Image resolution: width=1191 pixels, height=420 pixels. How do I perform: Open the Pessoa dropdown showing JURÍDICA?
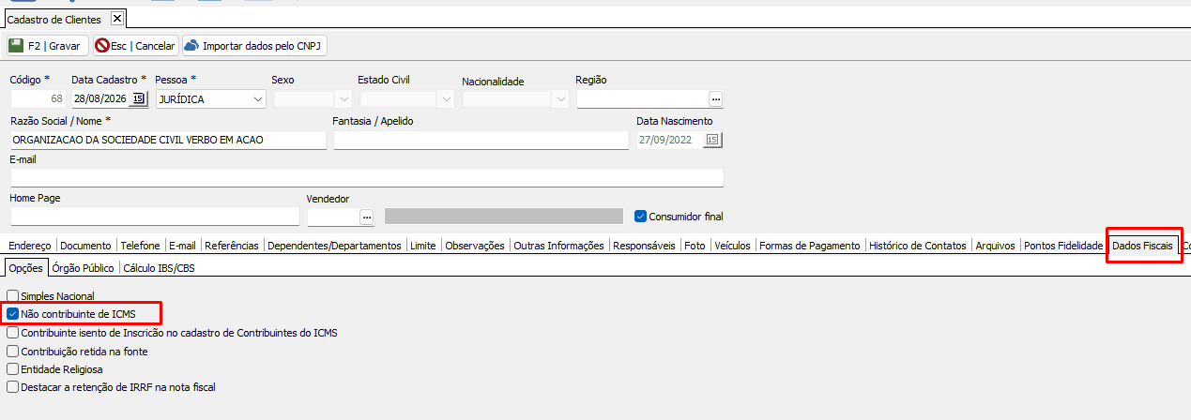click(258, 98)
